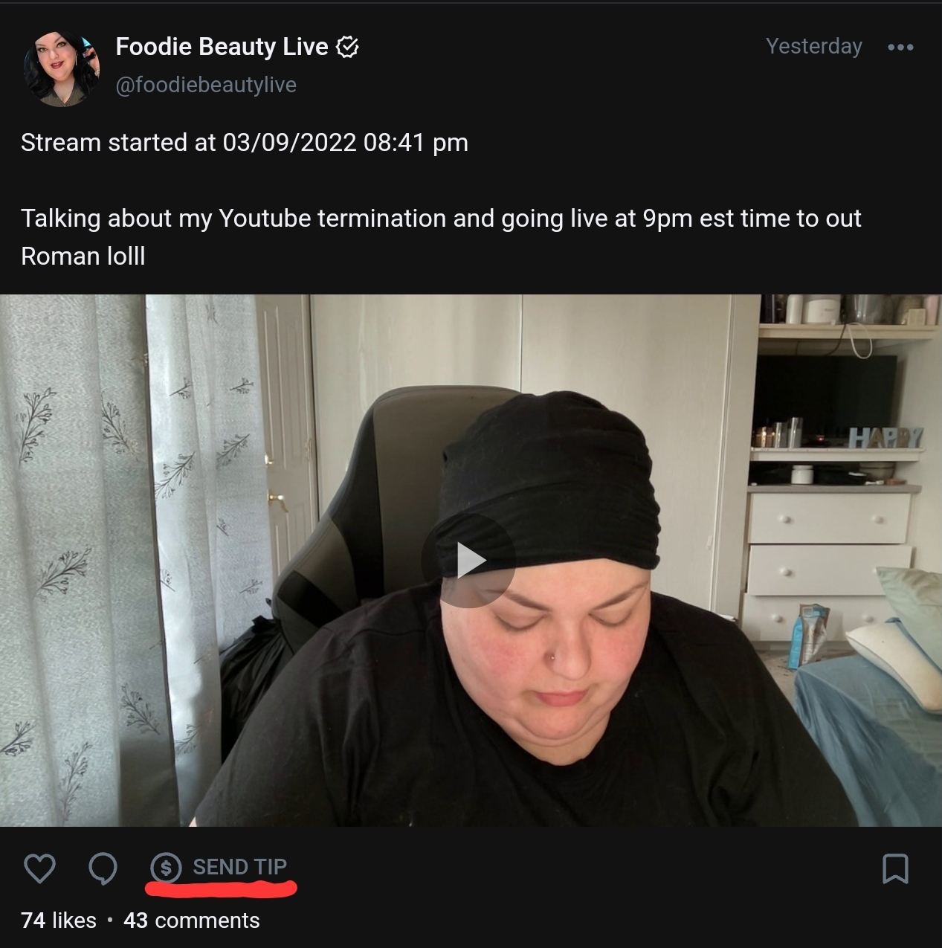This screenshot has width=942, height=948.
Task: Click the Roman lolll caption line
Action: [x=83, y=256]
